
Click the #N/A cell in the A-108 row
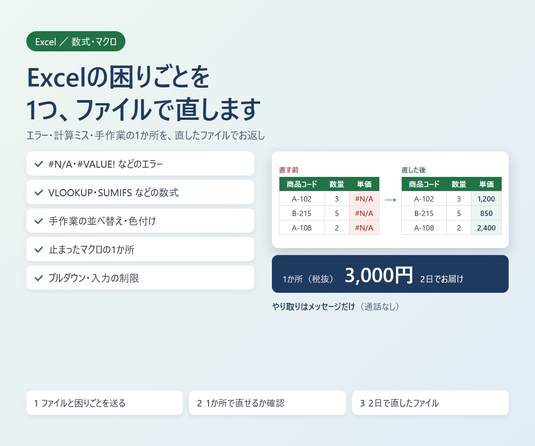click(x=364, y=228)
